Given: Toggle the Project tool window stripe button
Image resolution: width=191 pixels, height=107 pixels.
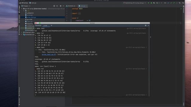Looking at the screenshot, I should tap(19, 9).
